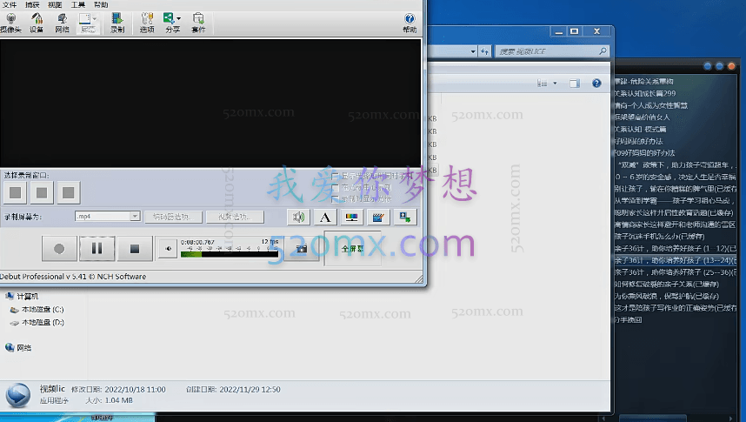Expand the Share (分享) dropdown arrow
Viewport: 746px width, 422px height.
pyautogui.click(x=179, y=17)
